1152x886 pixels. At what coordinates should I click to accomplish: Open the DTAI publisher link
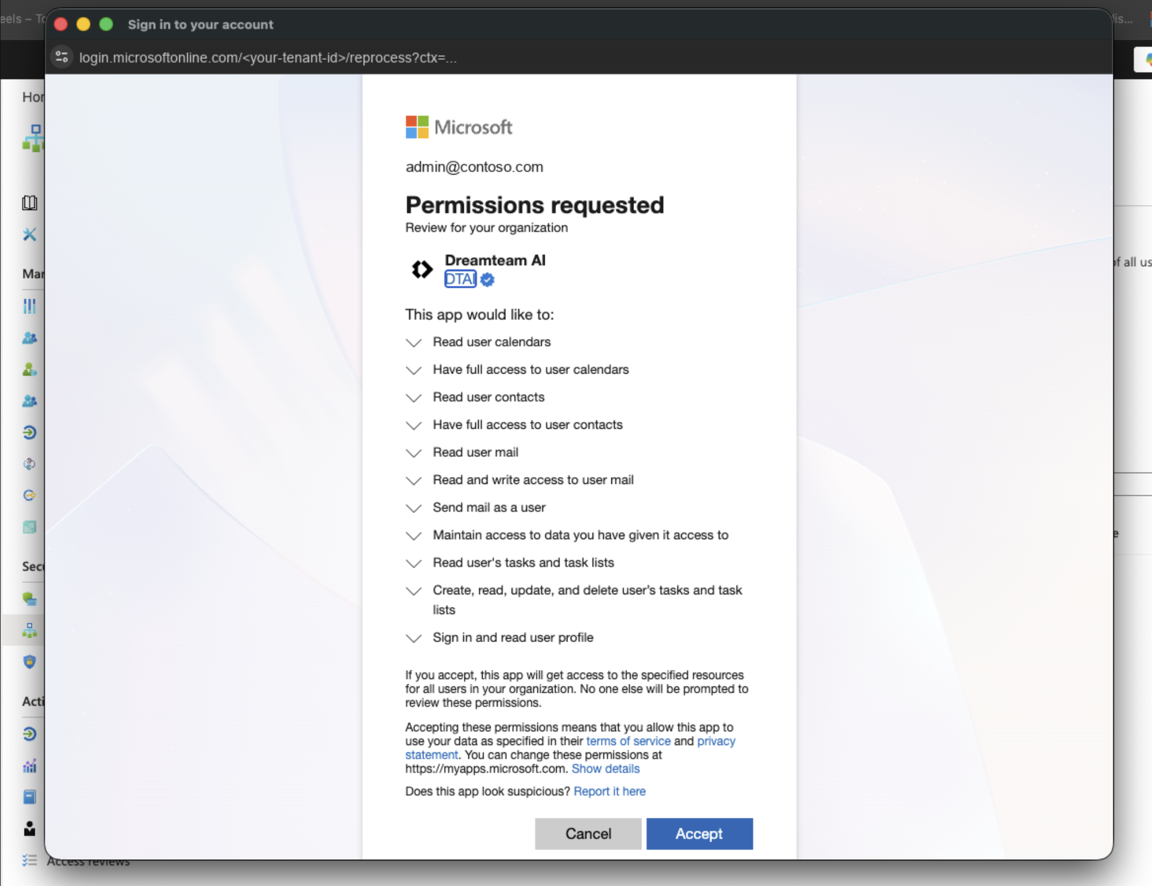click(x=460, y=279)
